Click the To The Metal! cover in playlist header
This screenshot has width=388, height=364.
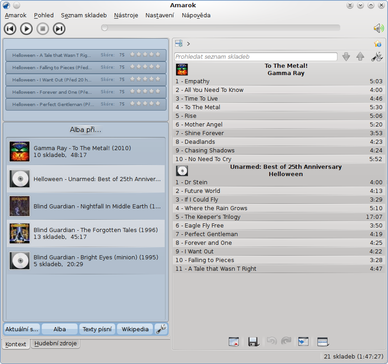click(x=182, y=70)
